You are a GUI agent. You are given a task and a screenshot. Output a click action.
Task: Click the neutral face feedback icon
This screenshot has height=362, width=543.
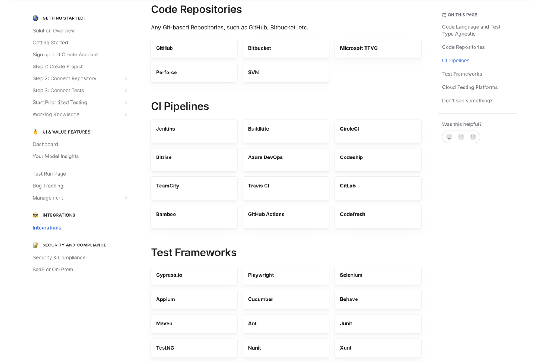coord(461,137)
